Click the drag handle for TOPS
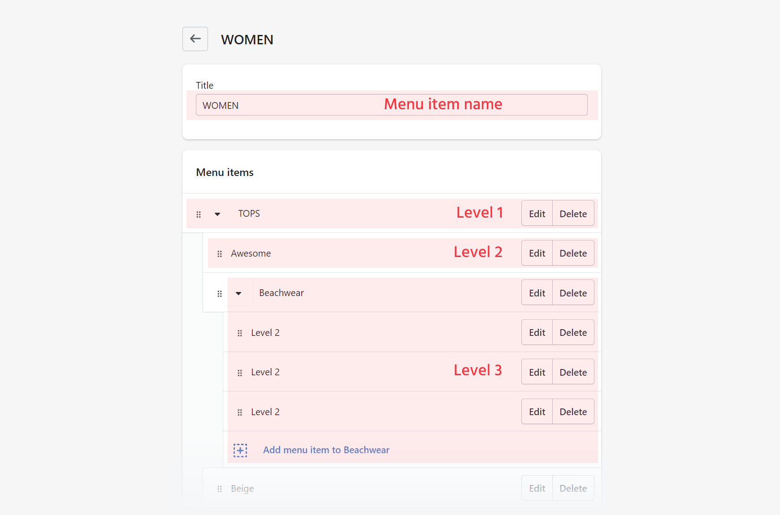Image resolution: width=780 pixels, height=515 pixels. pos(199,215)
